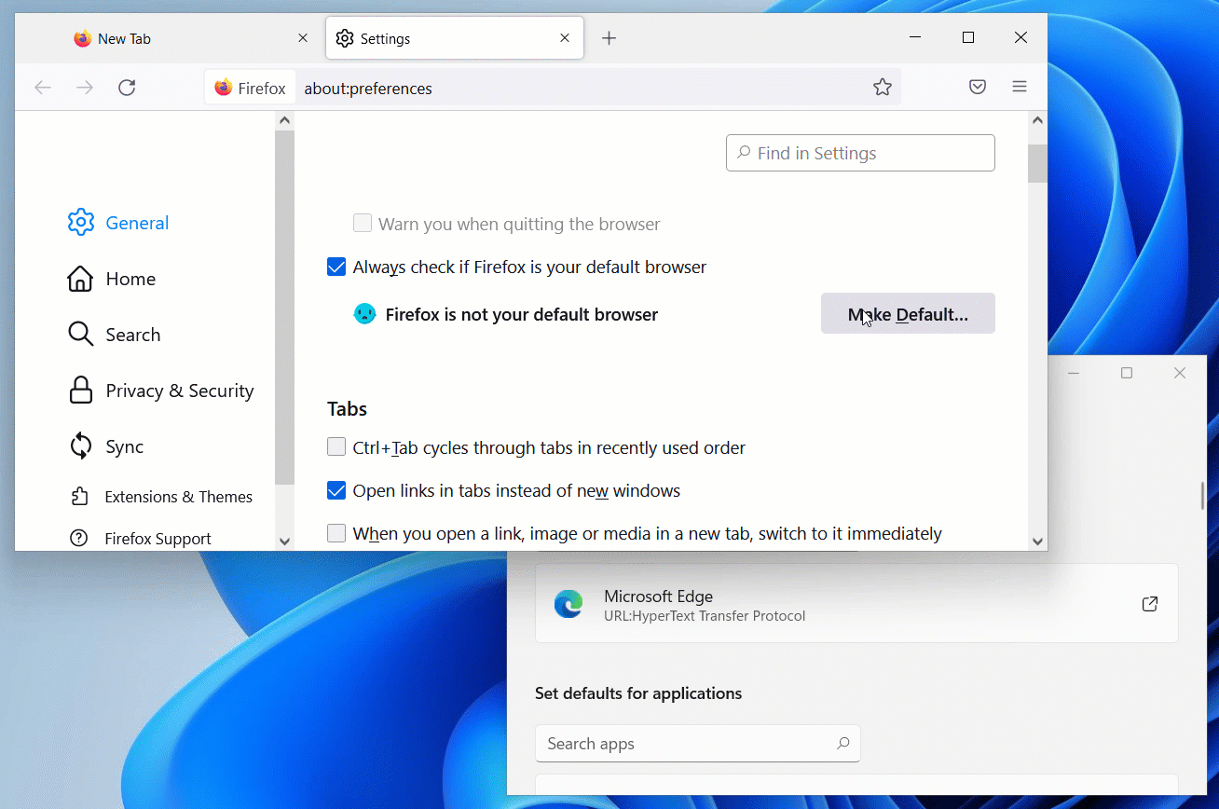Screen dimensions: 1219x809
Task: Open Microsoft Edge defaults via external link icon
Action: point(1149,604)
